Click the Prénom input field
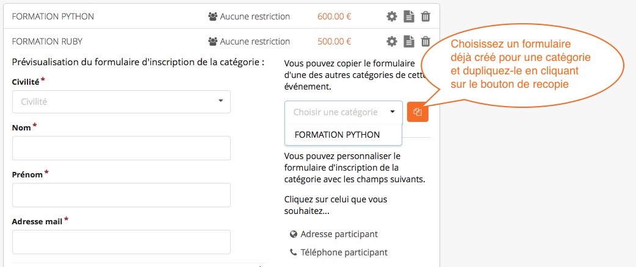This screenshot has height=267, width=636. click(x=121, y=195)
